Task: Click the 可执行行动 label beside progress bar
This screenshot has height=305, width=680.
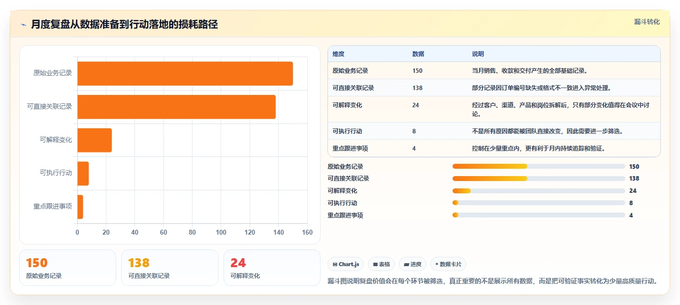Action: coord(342,203)
